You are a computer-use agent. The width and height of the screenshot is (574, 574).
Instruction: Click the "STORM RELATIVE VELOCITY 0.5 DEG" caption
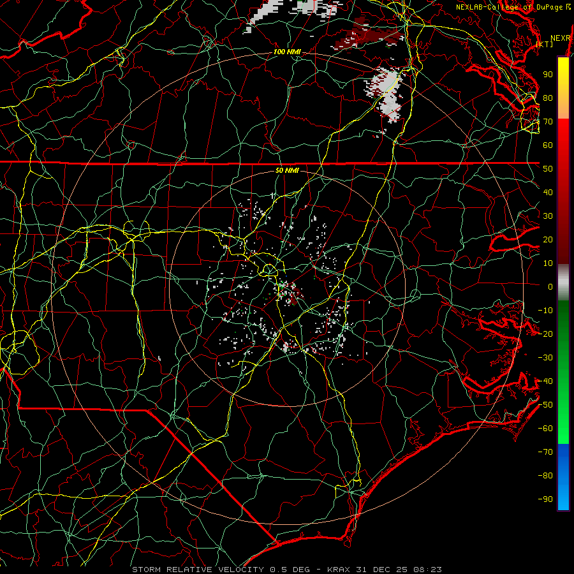point(221,570)
